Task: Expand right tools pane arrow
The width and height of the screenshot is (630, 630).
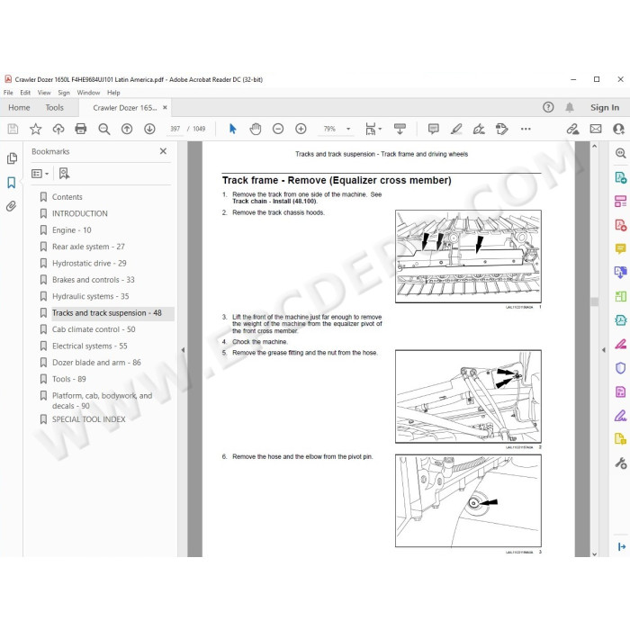Action: point(604,350)
